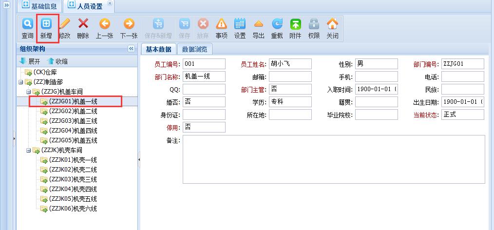The width and height of the screenshot is (494, 230).
Task: Expand left sidebar with top-left double-arrow
Action: click(6, 5)
